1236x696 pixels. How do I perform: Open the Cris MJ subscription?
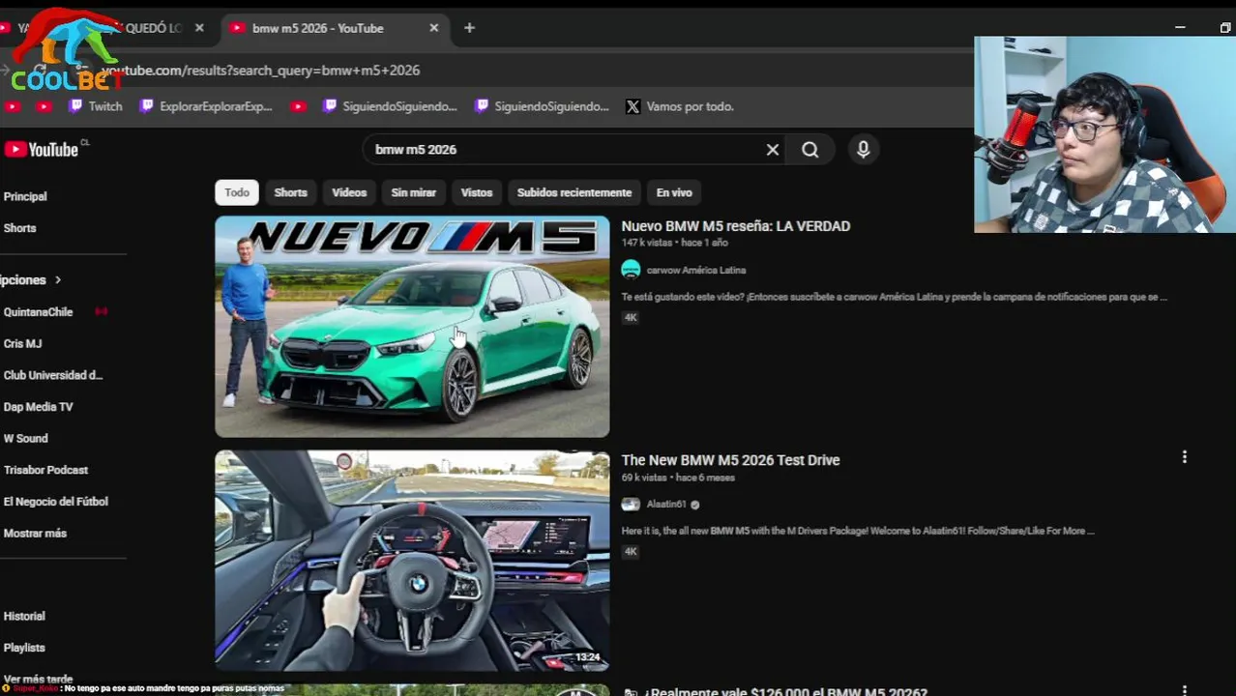point(22,344)
